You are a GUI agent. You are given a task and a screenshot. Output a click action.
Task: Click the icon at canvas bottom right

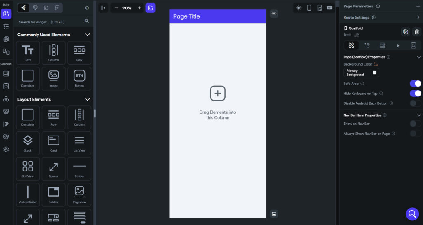tap(274, 214)
